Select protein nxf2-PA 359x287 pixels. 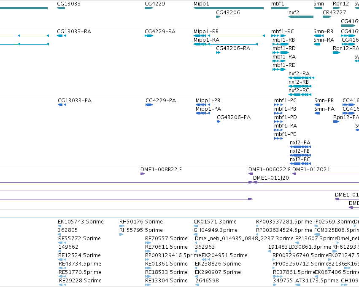pyautogui.click(x=300, y=147)
